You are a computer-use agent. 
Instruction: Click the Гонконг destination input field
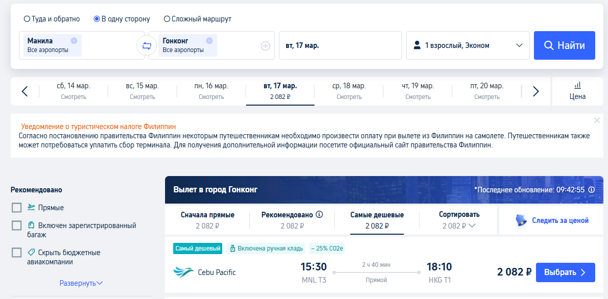(x=212, y=45)
